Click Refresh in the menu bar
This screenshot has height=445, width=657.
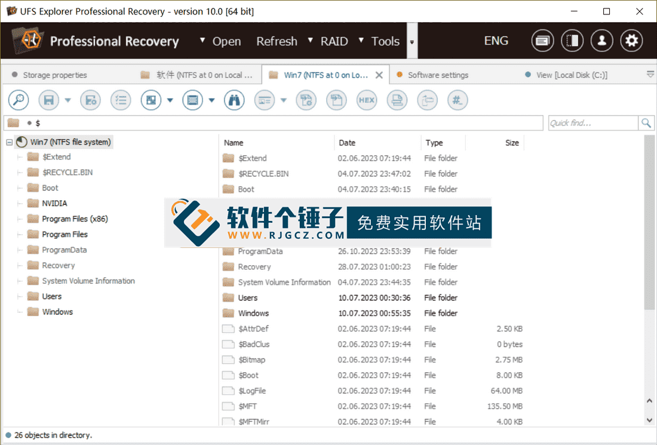(277, 41)
